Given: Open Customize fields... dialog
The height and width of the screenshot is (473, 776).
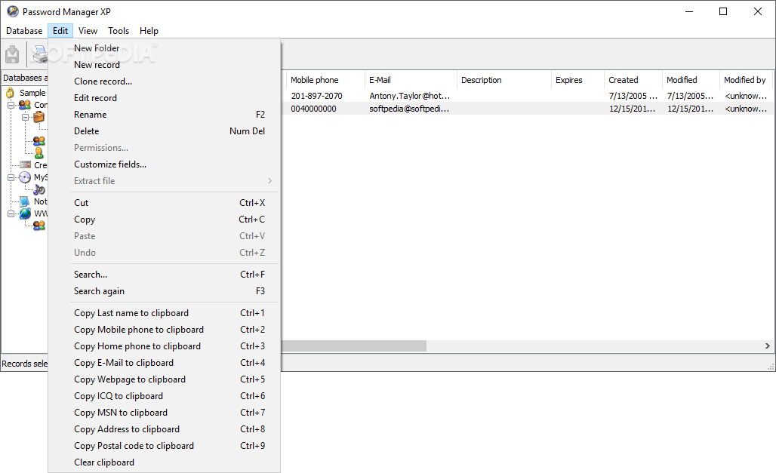Looking at the screenshot, I should tap(165, 164).
